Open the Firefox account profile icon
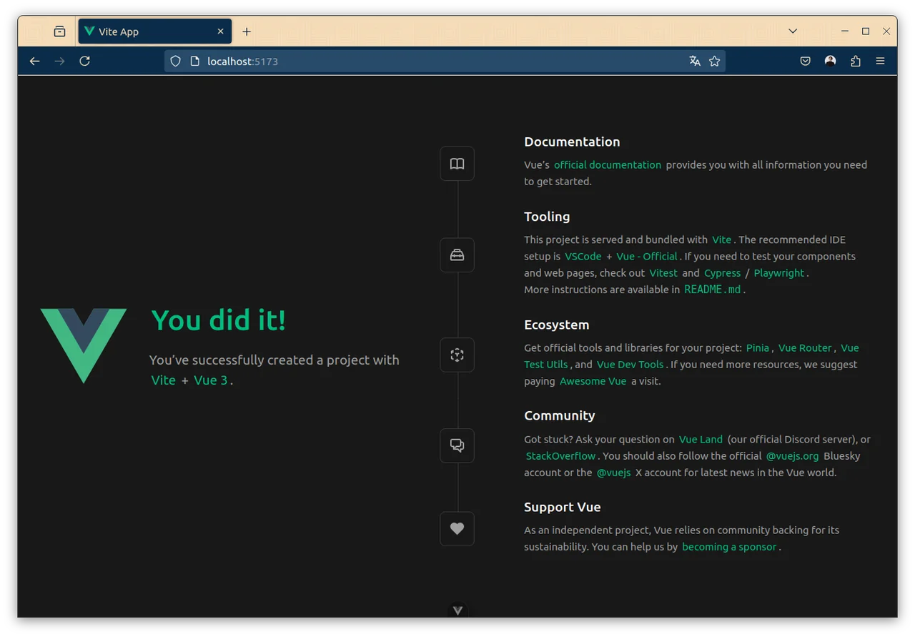 coord(830,61)
